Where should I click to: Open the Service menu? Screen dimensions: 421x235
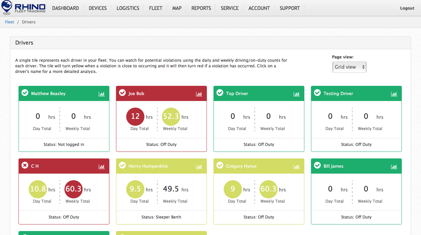coord(230,8)
